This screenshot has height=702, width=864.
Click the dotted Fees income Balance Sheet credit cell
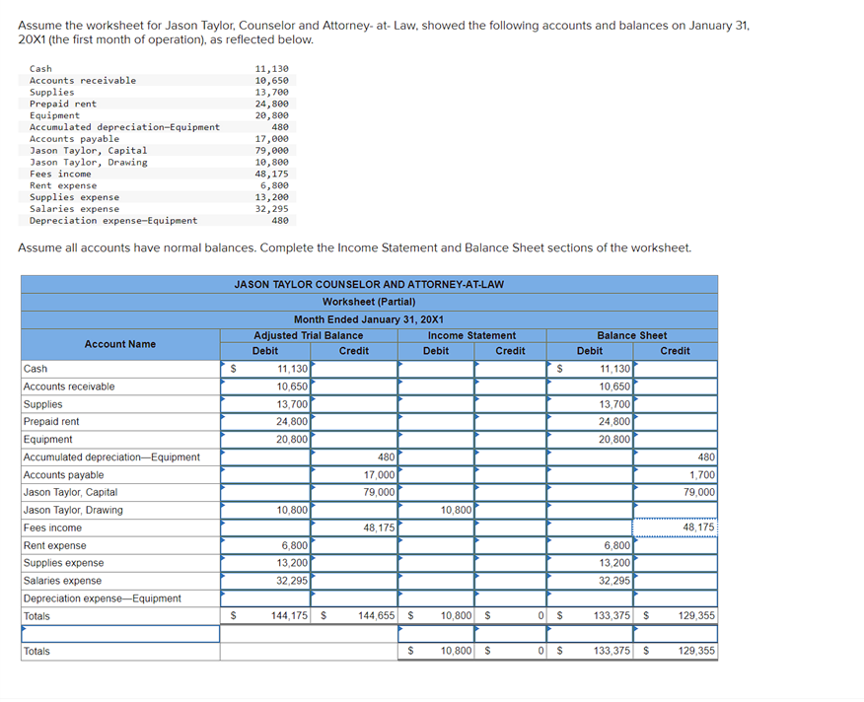tap(676, 527)
